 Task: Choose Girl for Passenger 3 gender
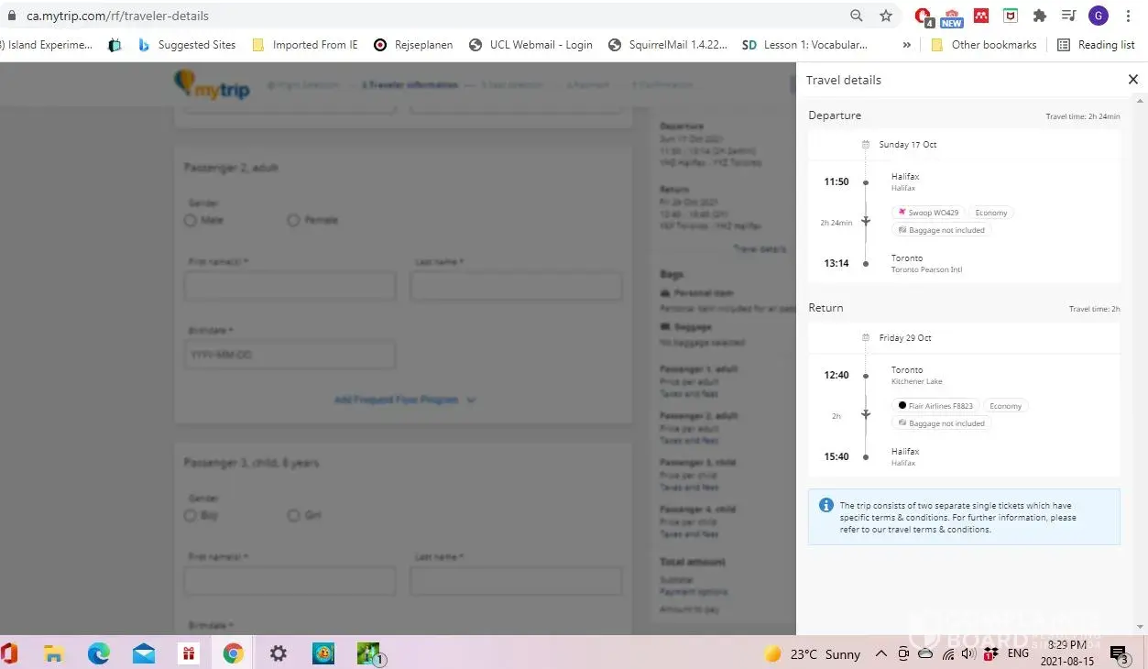coord(293,516)
